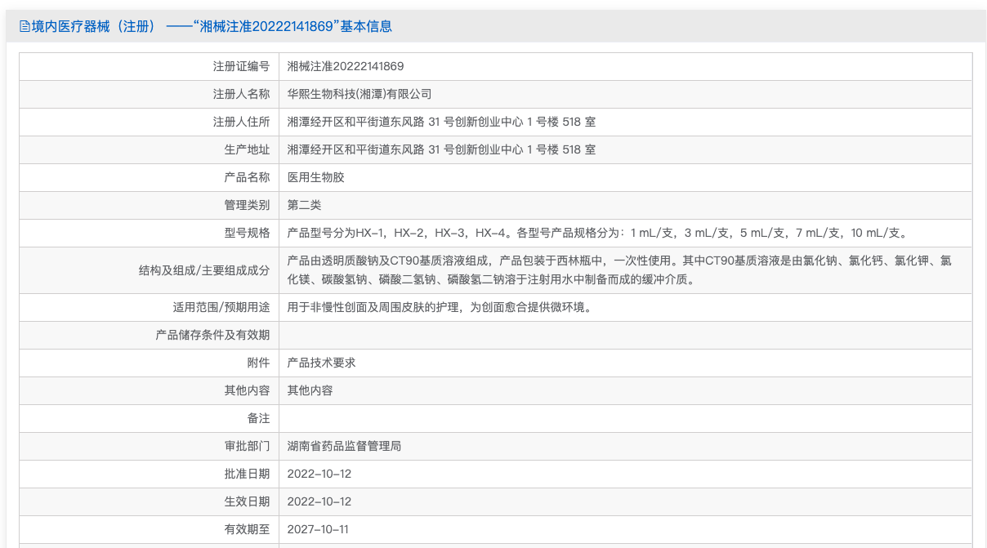
Task: Click the label 注册人名称
Action: point(241,94)
